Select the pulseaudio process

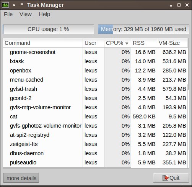coord(95,162)
